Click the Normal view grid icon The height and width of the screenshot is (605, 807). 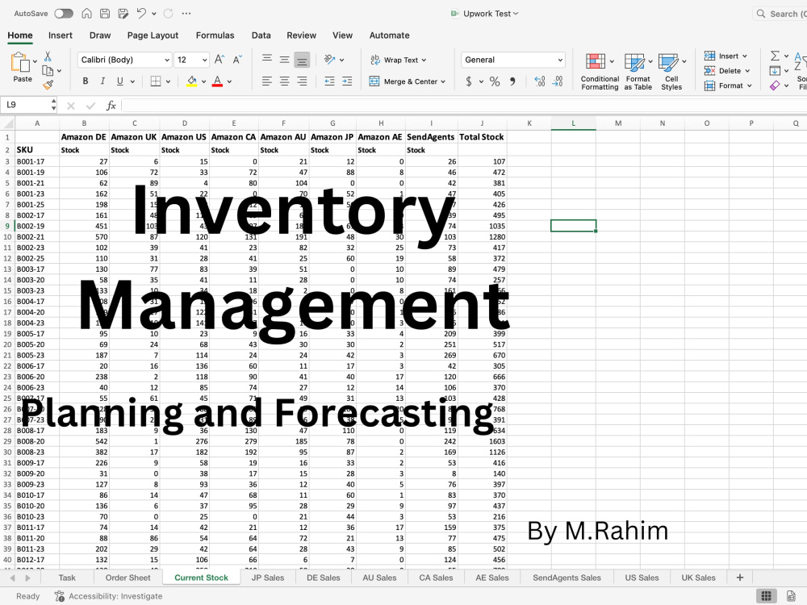pyautogui.click(x=767, y=596)
